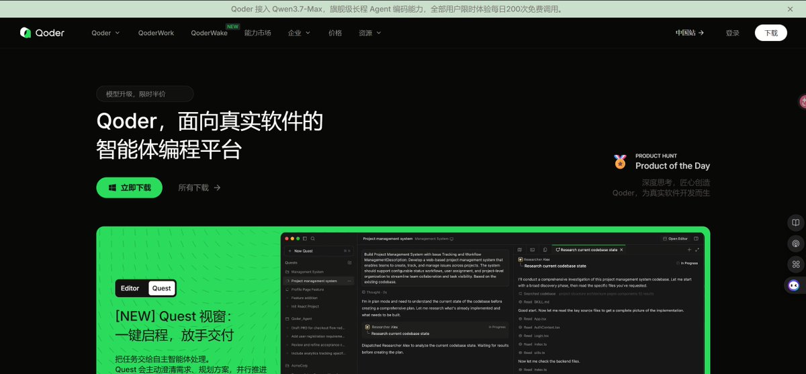
Task: Switch to the Editor segment toggle
Action: tap(130, 288)
